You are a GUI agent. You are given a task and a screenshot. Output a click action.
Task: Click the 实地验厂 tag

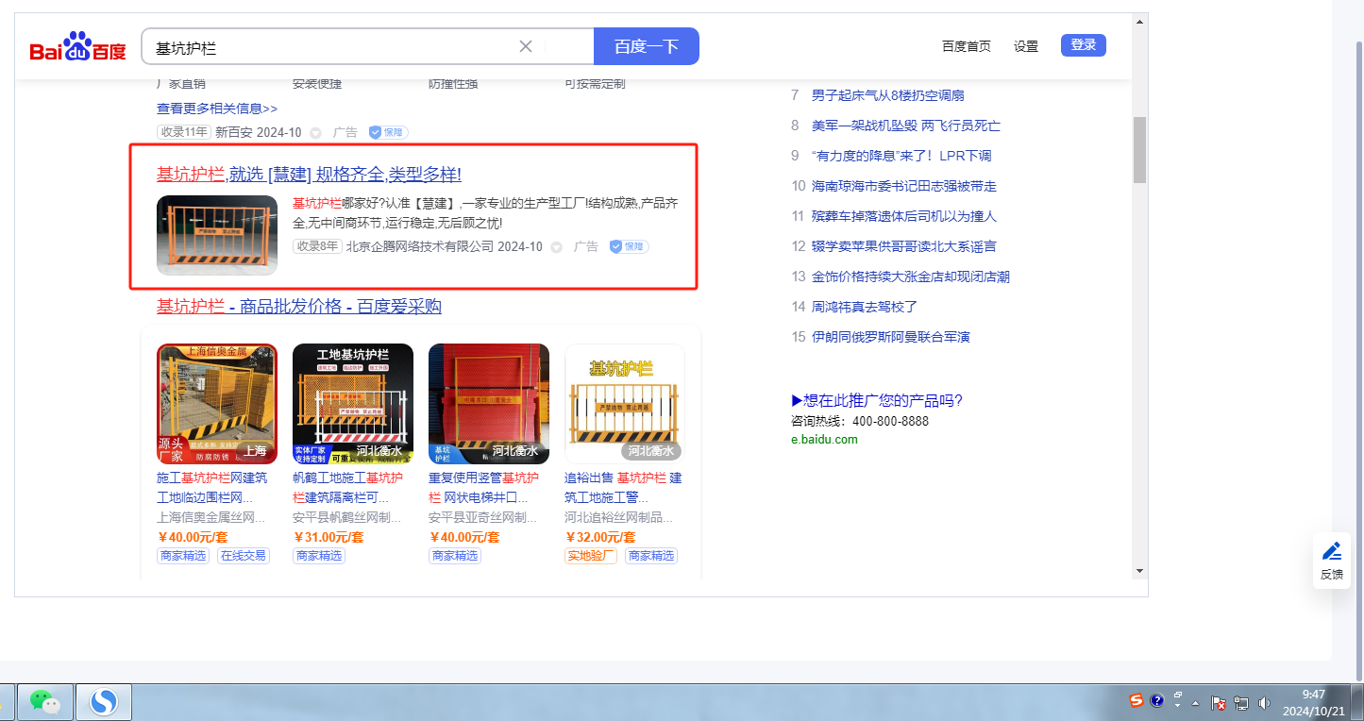[x=591, y=556]
